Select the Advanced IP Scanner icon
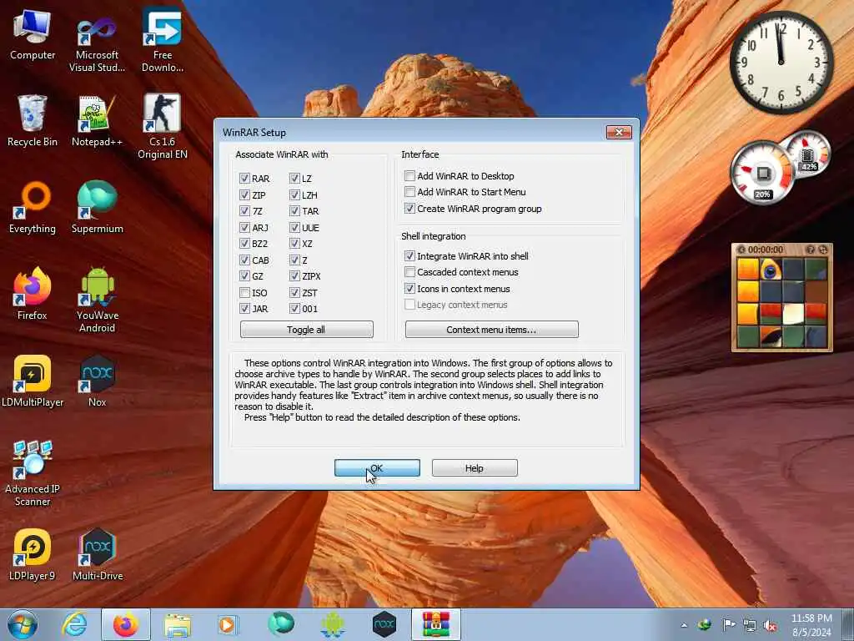 33,473
